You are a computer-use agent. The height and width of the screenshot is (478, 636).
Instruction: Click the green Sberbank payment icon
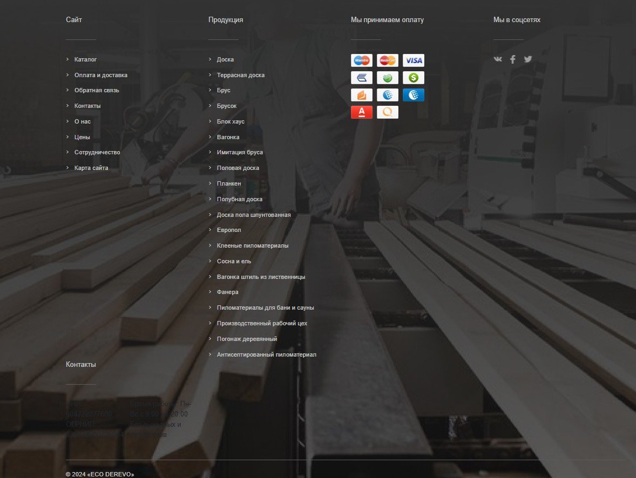387,78
